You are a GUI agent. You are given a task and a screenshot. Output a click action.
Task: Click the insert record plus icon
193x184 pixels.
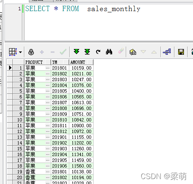pyautogui.click(x=42, y=52)
